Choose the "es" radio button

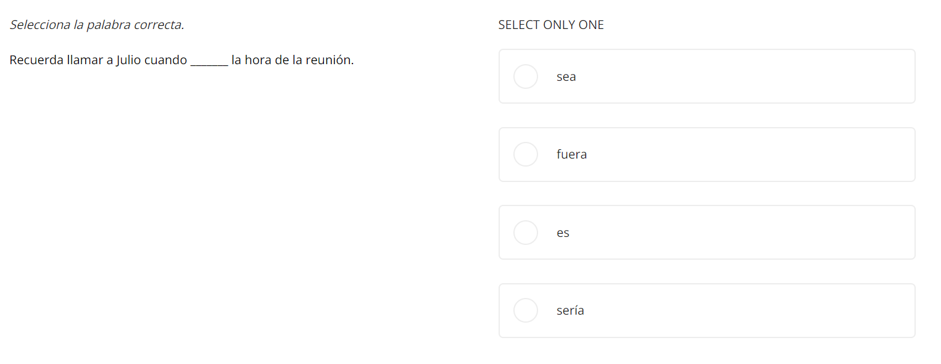pyautogui.click(x=526, y=233)
